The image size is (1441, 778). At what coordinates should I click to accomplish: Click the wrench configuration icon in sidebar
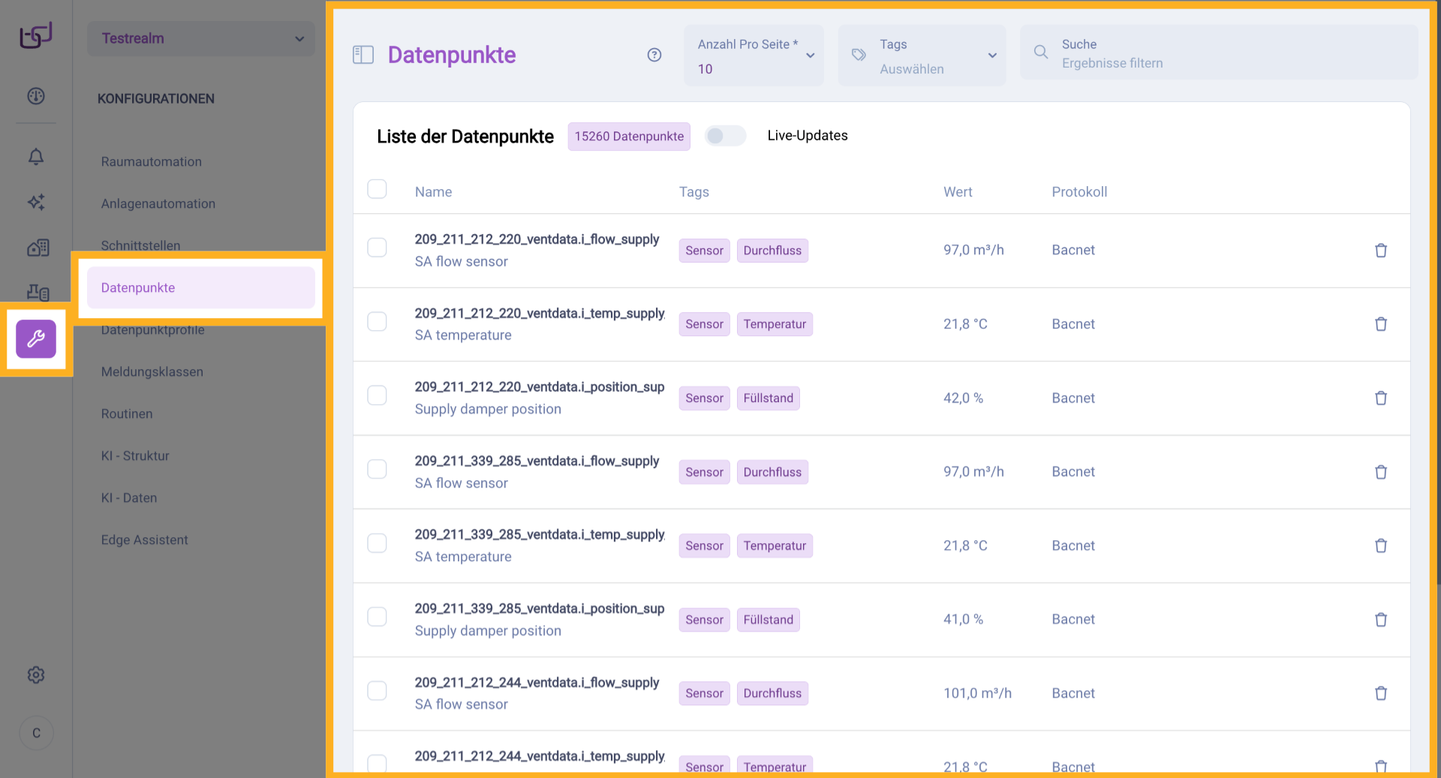[36, 339]
